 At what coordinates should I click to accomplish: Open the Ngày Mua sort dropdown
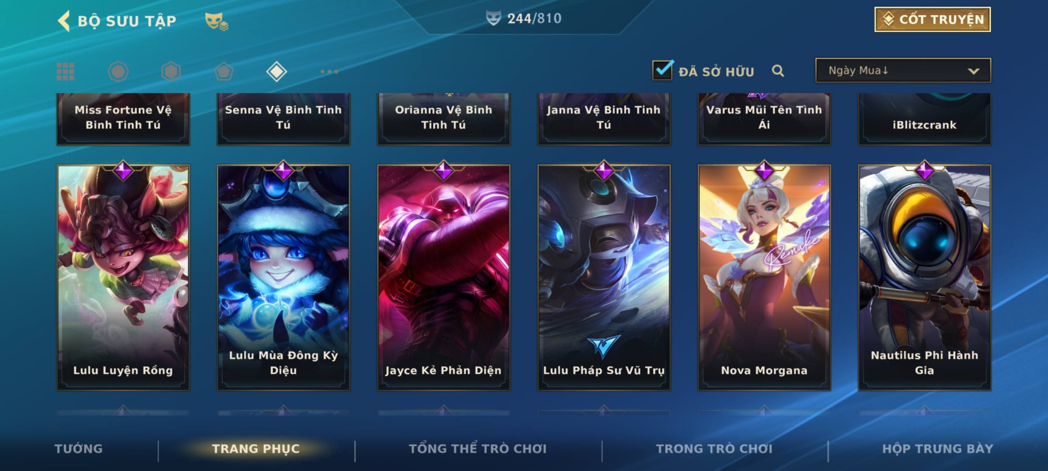(903, 70)
